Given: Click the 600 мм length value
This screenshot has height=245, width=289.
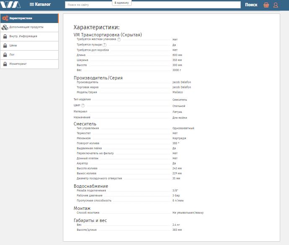Looking at the screenshot, I should (177, 55).
